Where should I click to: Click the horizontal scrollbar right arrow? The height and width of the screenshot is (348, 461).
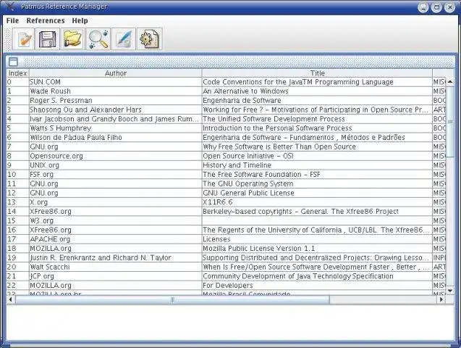pos(441,299)
